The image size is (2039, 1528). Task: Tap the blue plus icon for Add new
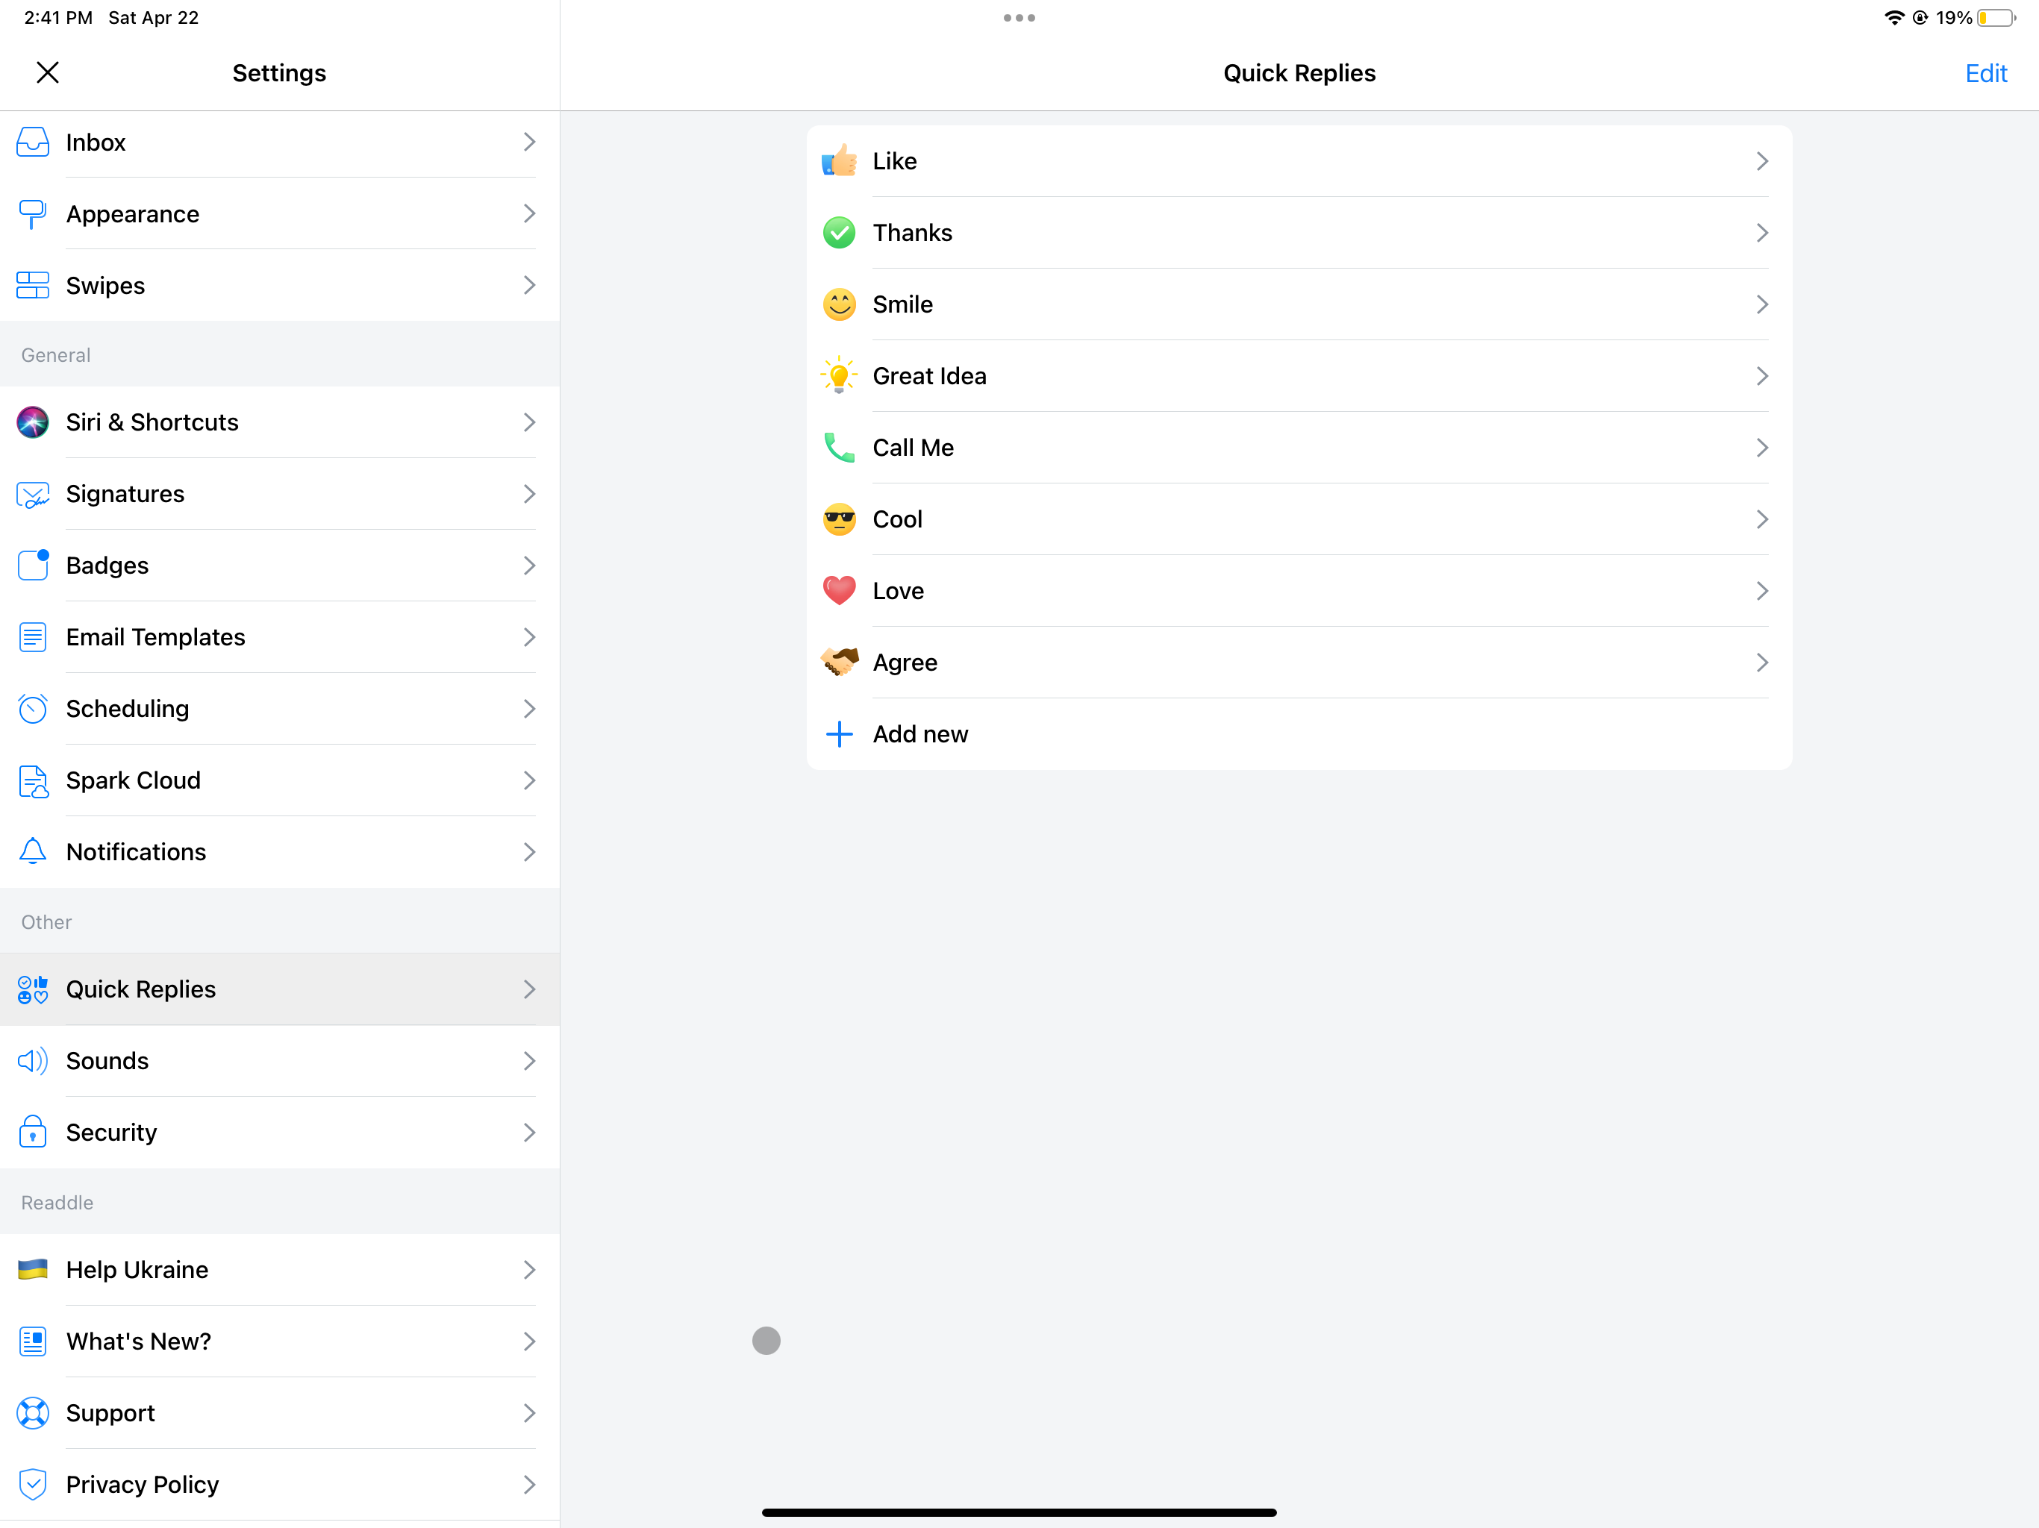tap(839, 733)
